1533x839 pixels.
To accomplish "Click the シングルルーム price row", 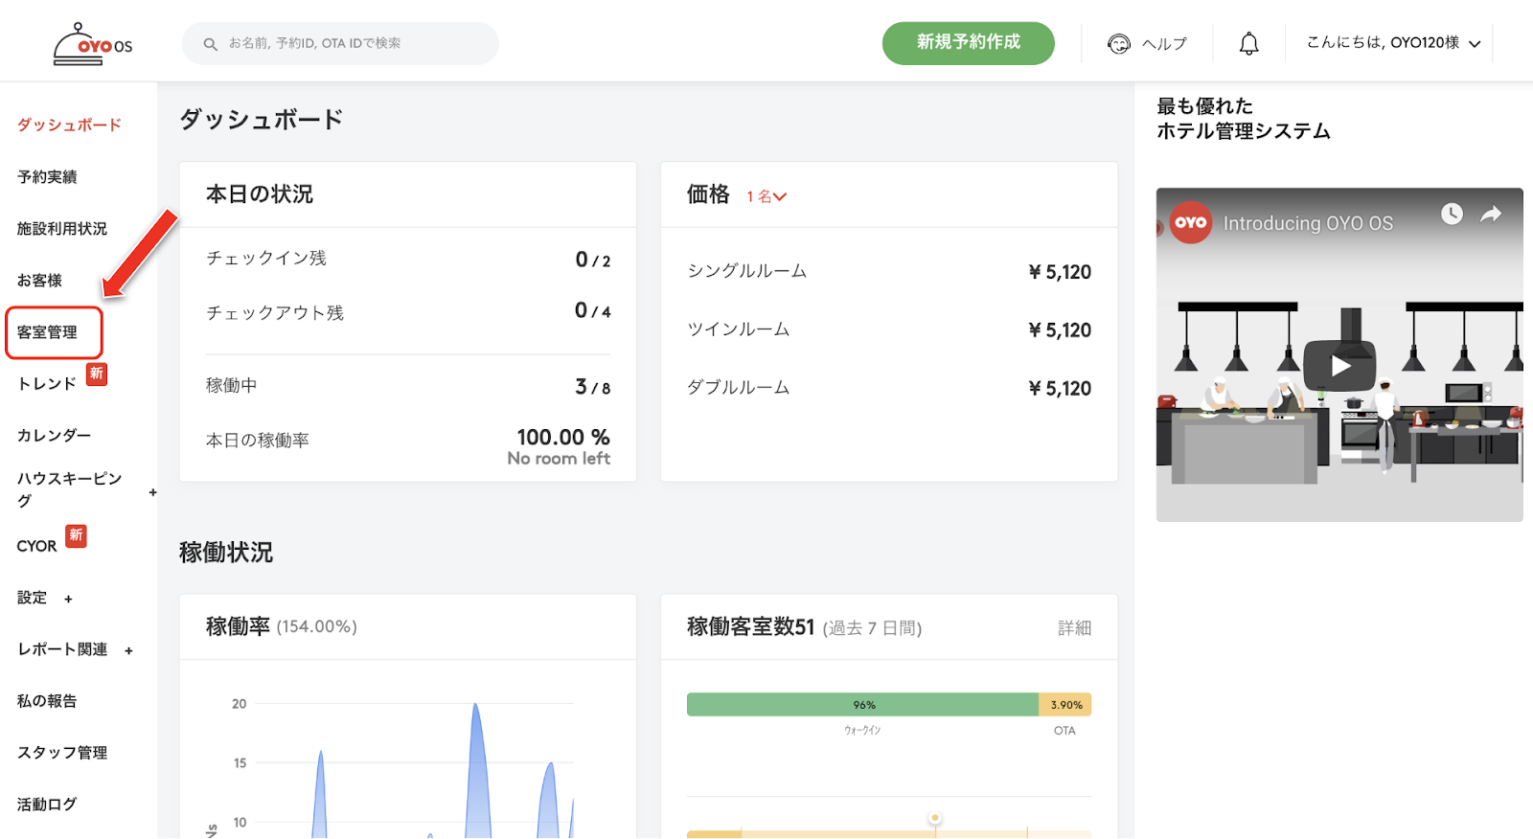I will [889, 272].
